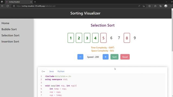
Task: Click code line '#include<bits/stdc++.h>'
Action: 58,76
